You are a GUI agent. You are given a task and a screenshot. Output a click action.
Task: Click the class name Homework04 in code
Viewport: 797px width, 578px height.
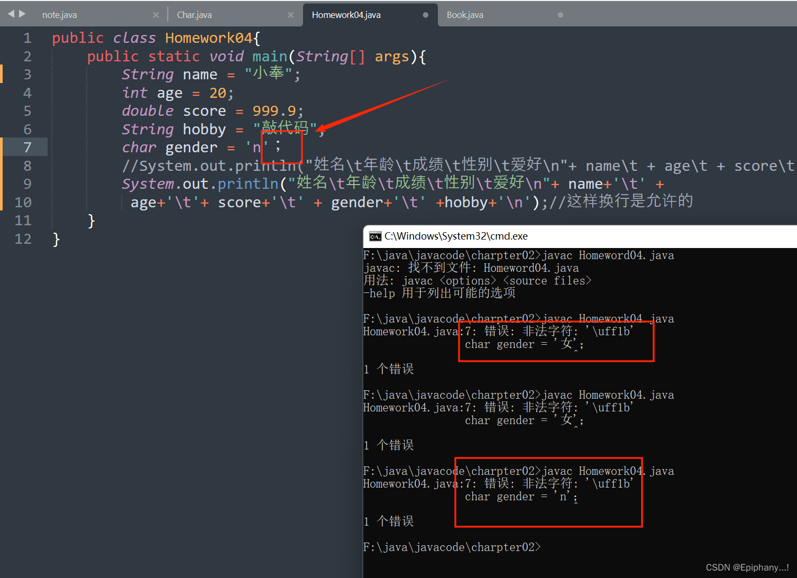(x=209, y=38)
